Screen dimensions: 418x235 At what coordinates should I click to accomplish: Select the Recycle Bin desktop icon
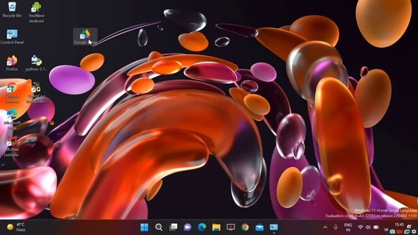coord(12,9)
